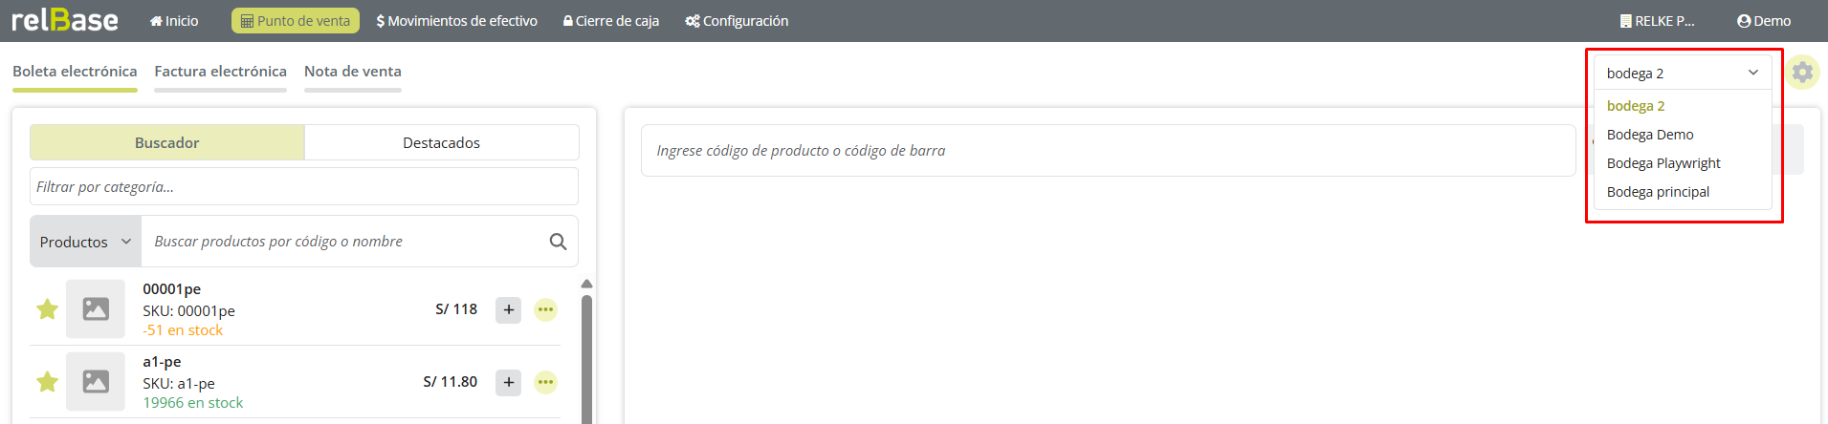The height and width of the screenshot is (424, 1828).
Task: Select Bodega Playwright from the warehouse list
Action: [x=1663, y=163]
